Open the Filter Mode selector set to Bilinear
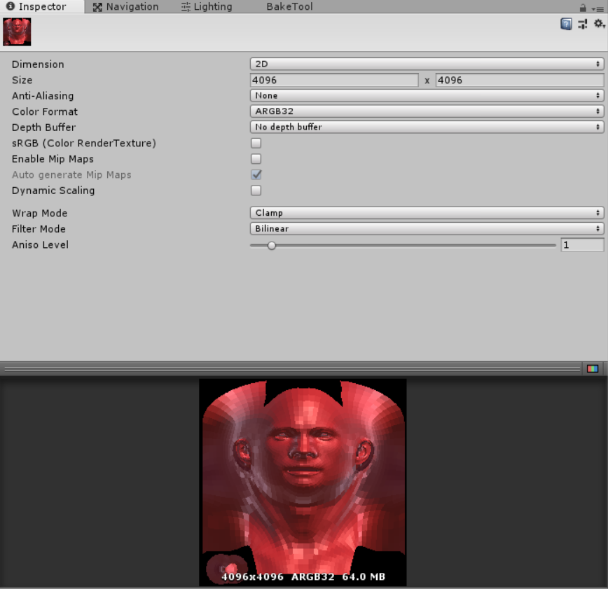Screen dimensions: 608x589 coord(427,229)
